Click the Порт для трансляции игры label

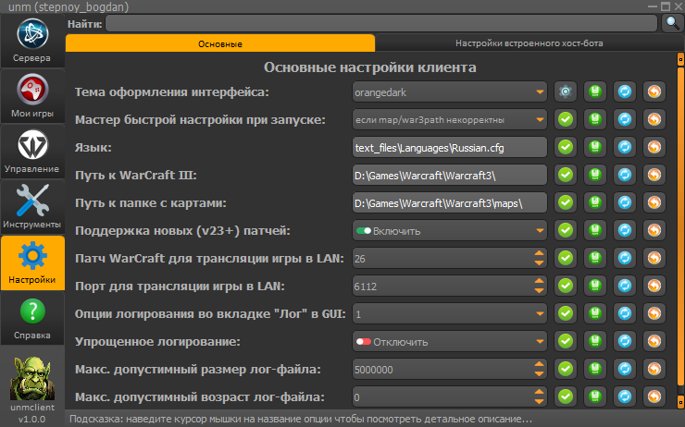180,287
